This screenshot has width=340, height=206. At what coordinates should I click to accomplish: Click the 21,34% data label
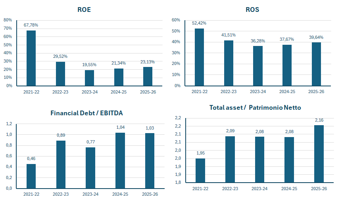tap(119, 63)
